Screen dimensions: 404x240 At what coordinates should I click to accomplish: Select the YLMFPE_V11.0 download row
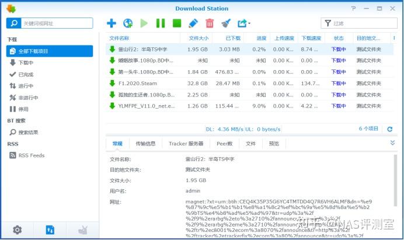coord(249,106)
